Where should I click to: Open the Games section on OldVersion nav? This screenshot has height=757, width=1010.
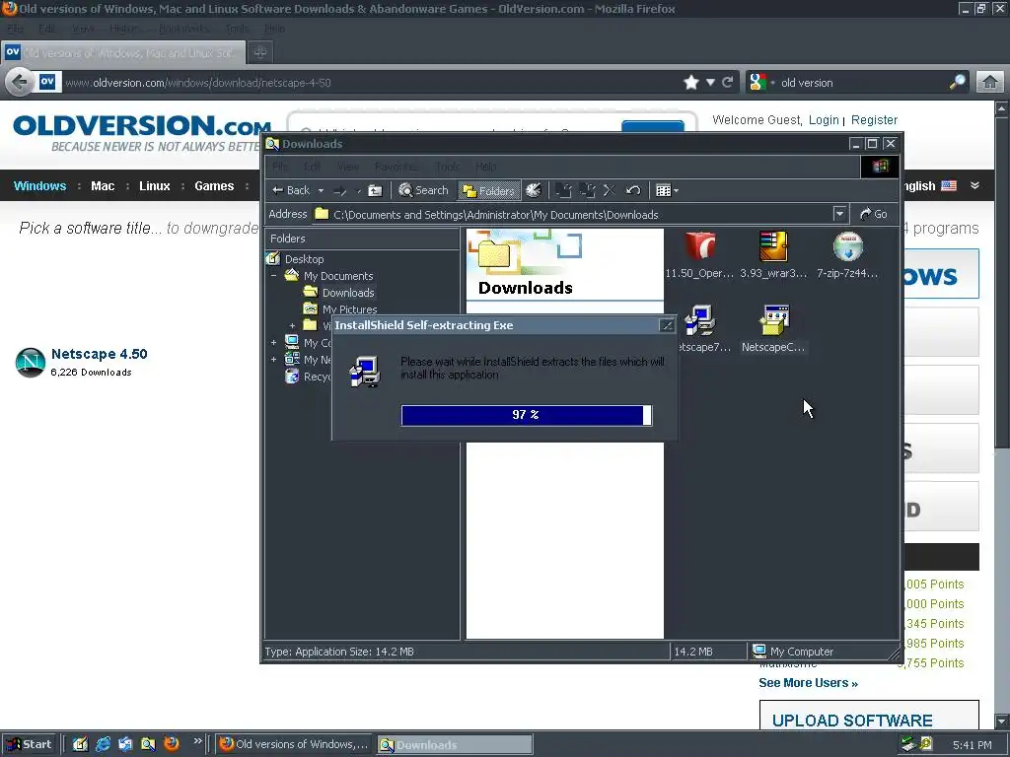click(x=214, y=186)
